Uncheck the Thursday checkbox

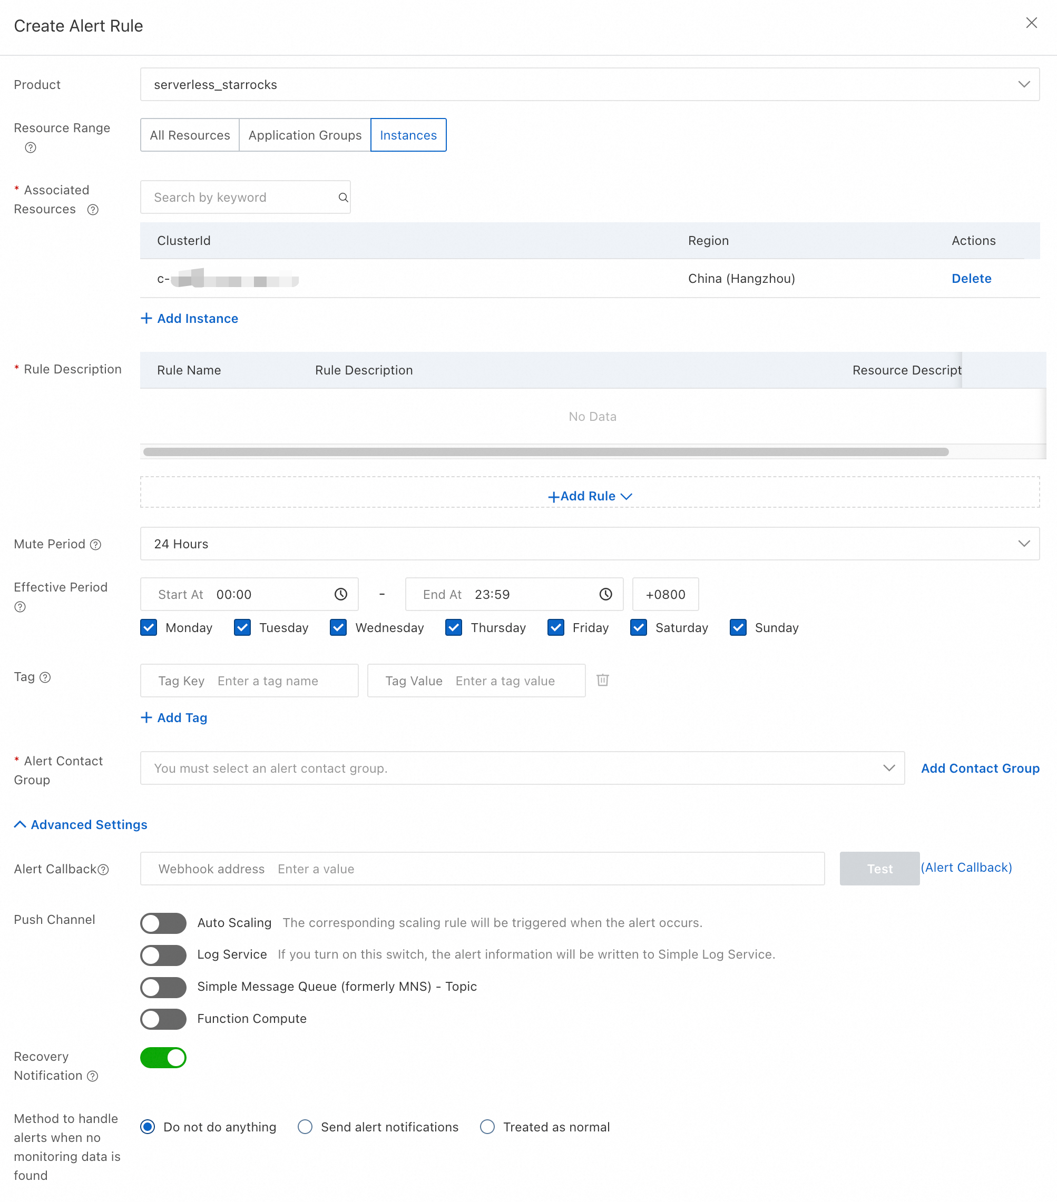(454, 627)
